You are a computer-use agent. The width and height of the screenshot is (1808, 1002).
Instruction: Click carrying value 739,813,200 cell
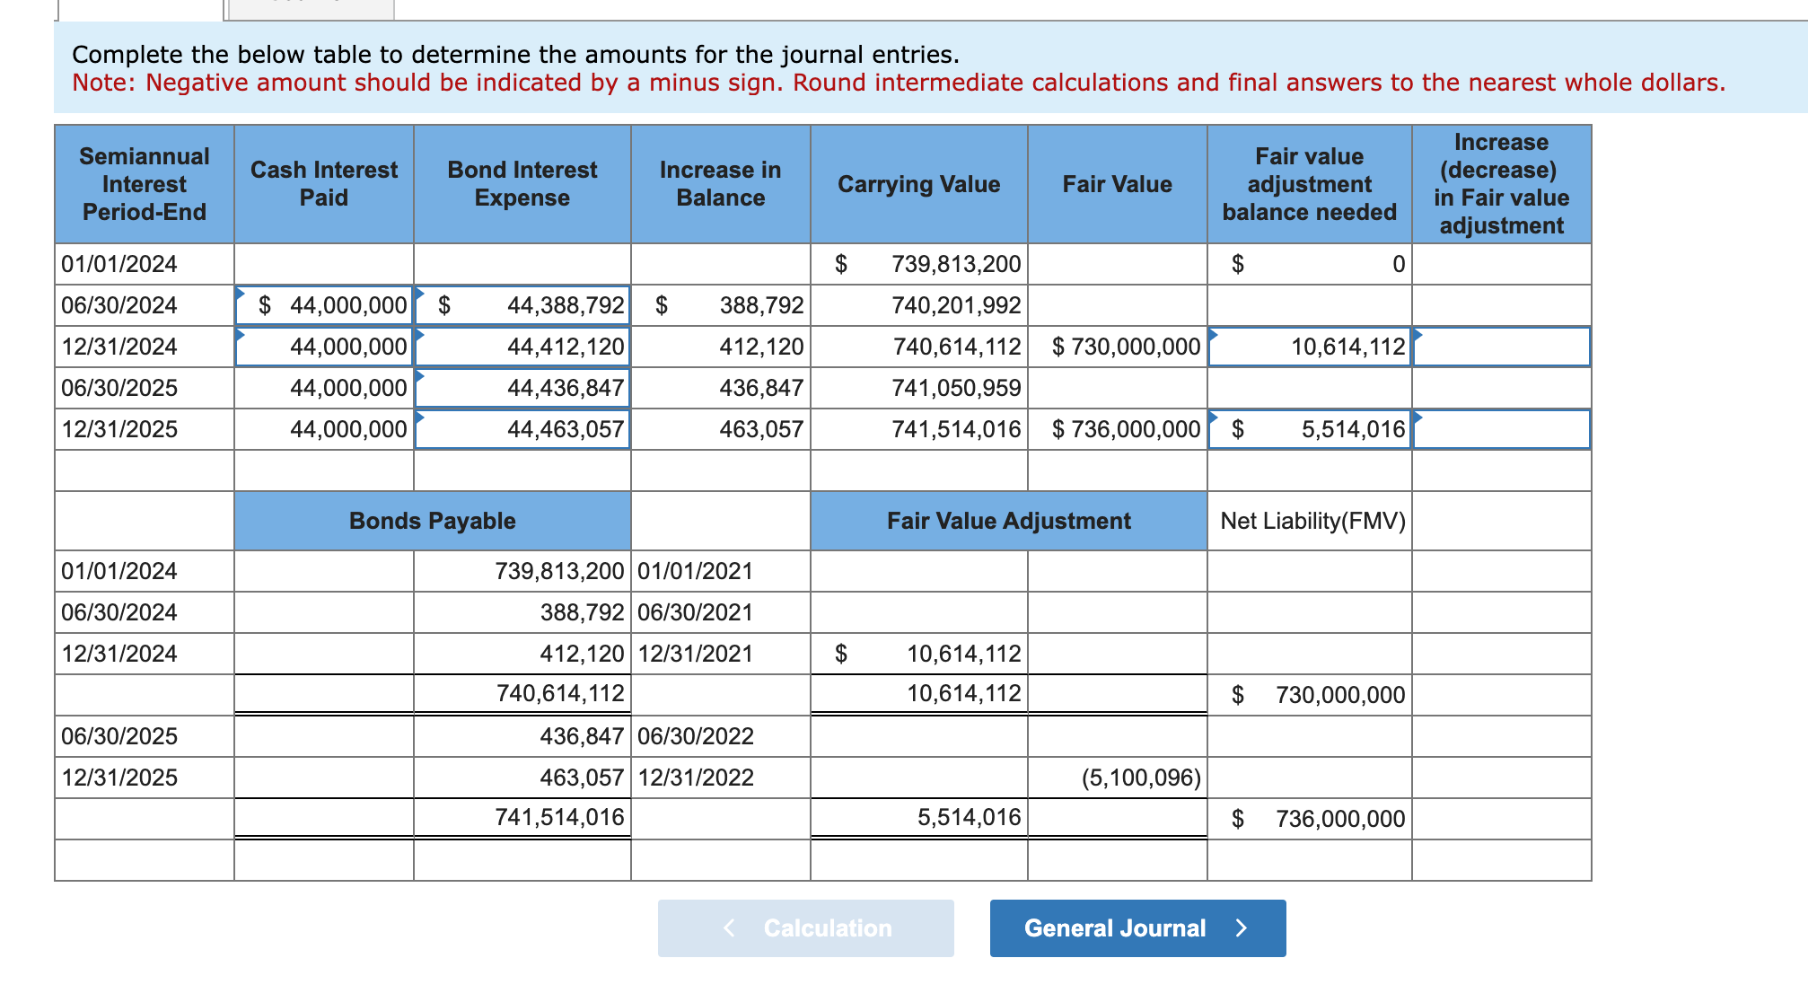pyautogui.click(x=919, y=264)
